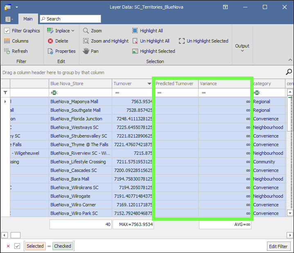Remove the filter with the red X
The image size is (294, 253).
pos(8,246)
